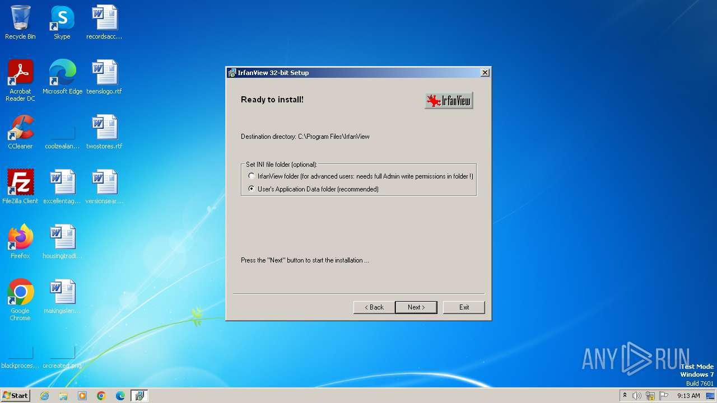Open the clock showing 9:13 AM

[x=688, y=396]
